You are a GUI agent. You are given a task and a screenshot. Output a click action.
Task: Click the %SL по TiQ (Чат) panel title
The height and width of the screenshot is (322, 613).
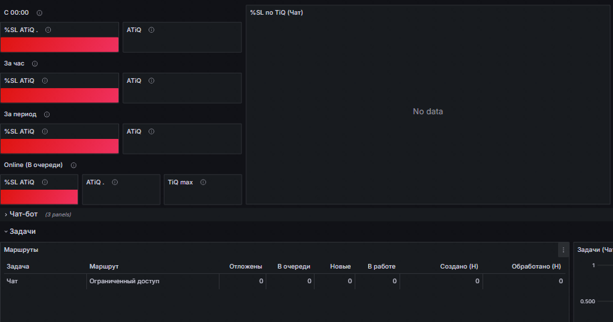276,13
